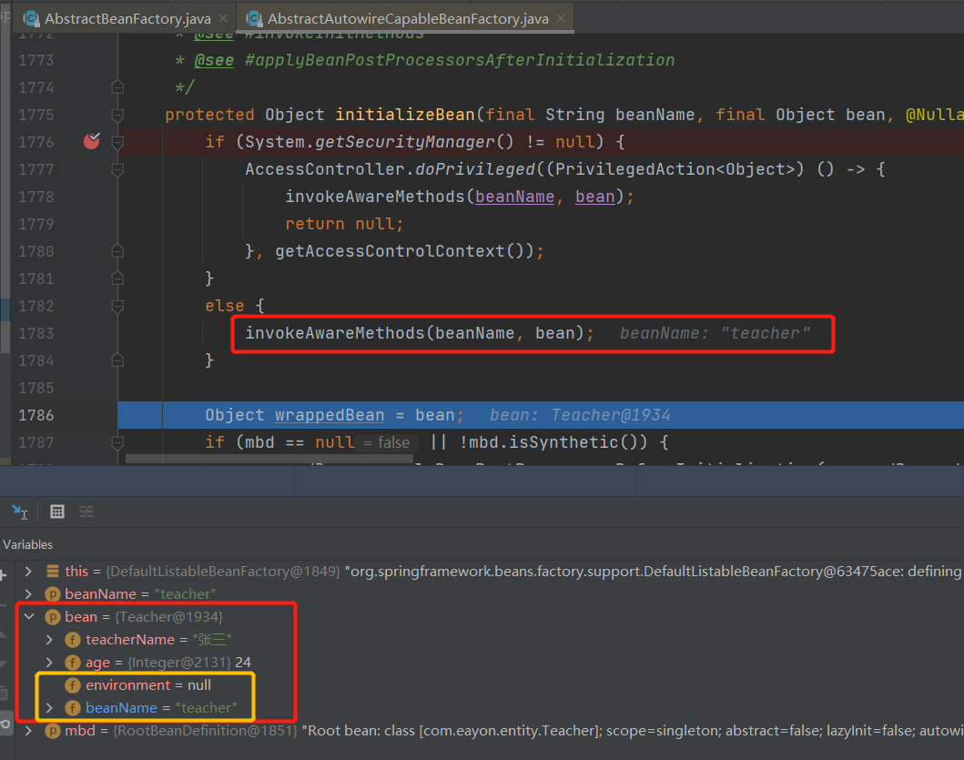
Task: Click the @see link on line 1773
Action: [x=214, y=60]
